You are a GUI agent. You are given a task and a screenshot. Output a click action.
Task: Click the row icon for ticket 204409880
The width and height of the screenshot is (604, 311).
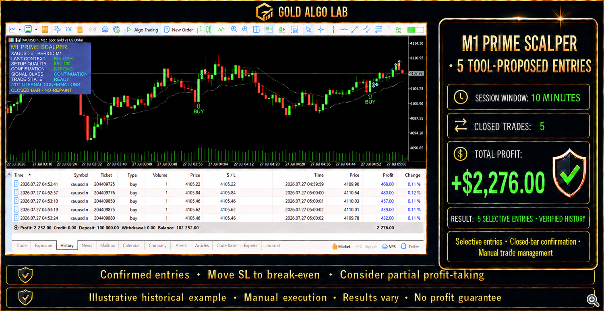click(x=16, y=218)
